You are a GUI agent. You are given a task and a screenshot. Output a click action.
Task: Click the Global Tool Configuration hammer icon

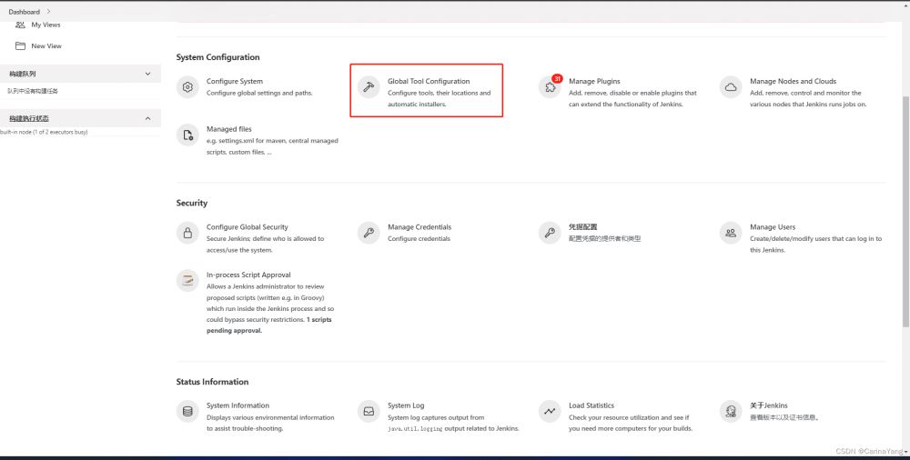pyautogui.click(x=369, y=87)
